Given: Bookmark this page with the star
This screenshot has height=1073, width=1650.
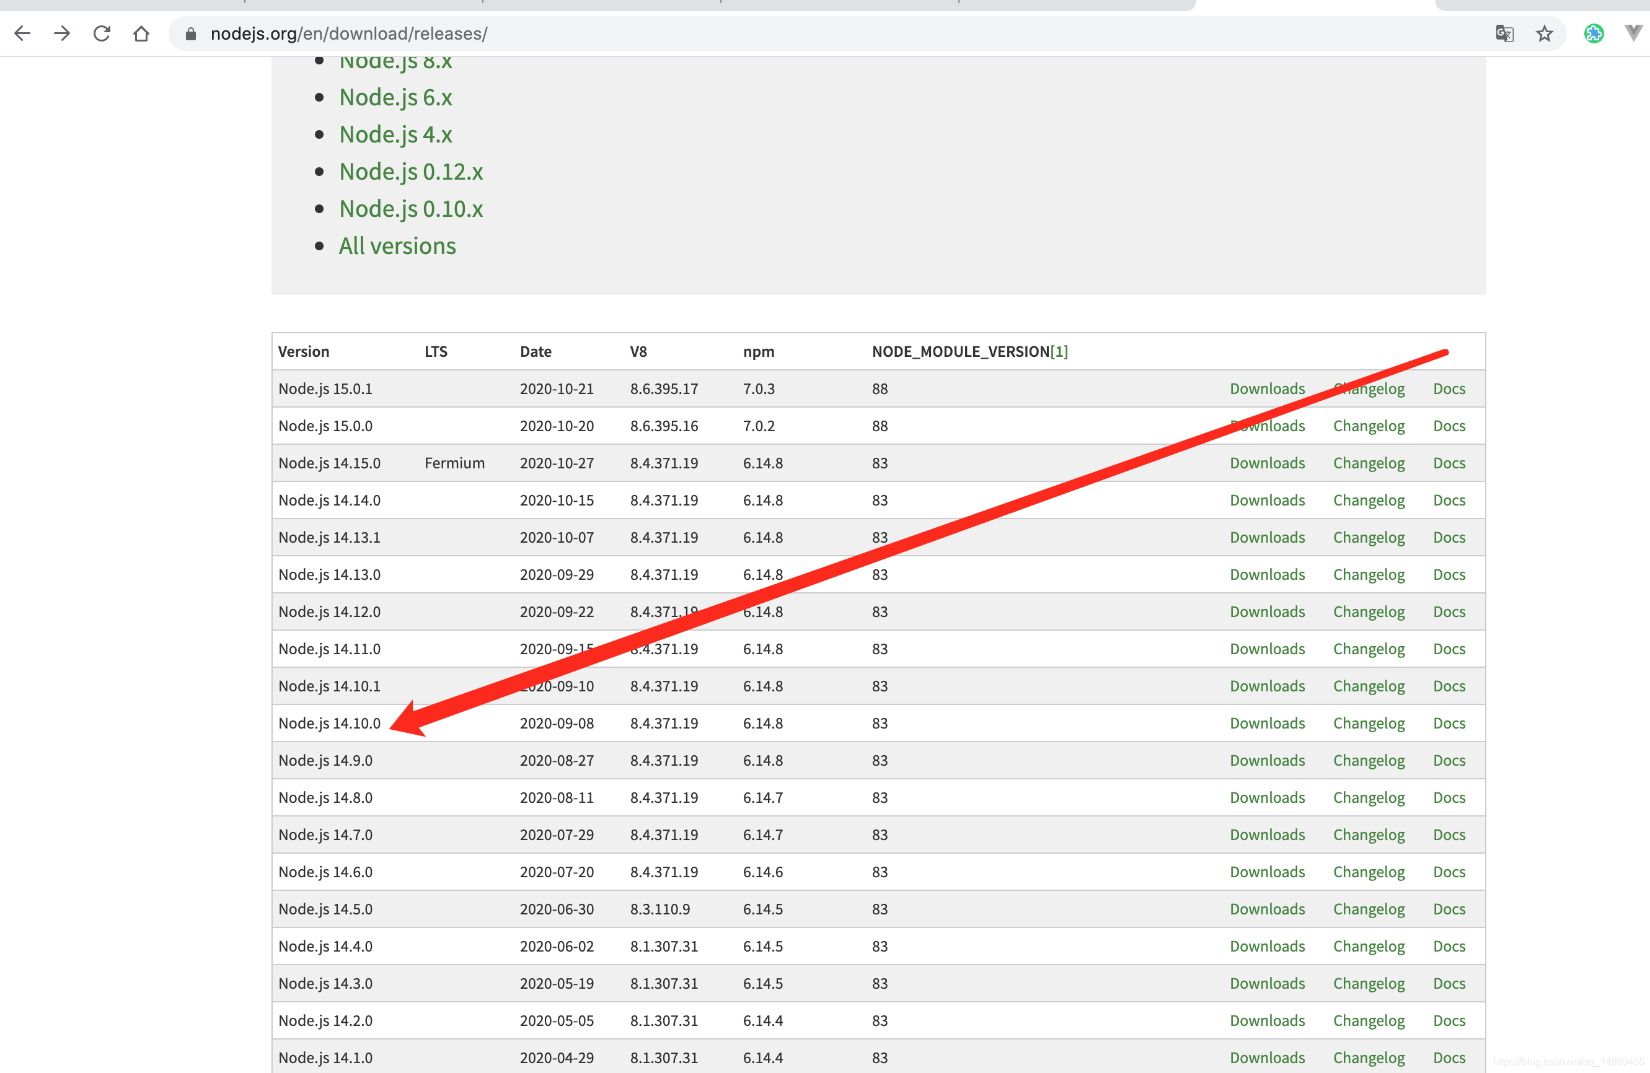Looking at the screenshot, I should click(x=1544, y=33).
